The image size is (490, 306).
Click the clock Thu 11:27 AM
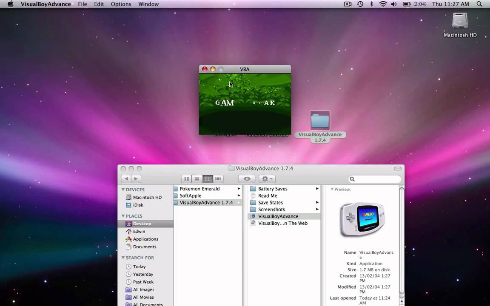pos(450,4)
